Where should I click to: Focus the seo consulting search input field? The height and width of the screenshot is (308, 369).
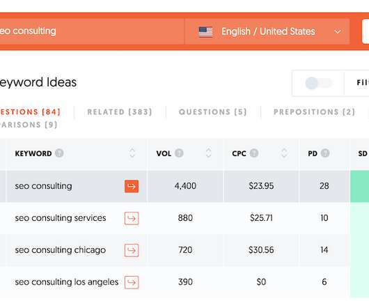tap(92, 31)
